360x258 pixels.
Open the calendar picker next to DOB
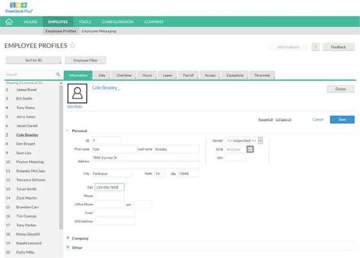(x=250, y=149)
